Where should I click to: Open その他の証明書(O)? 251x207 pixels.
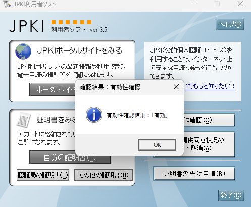tap(104, 175)
